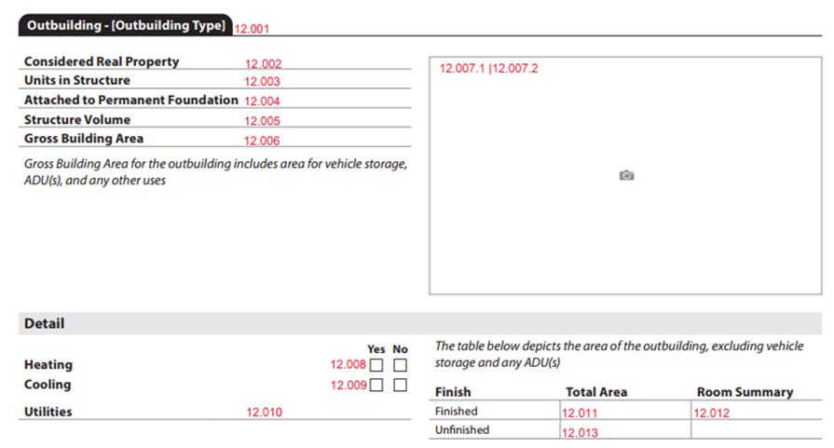Check the Heating Yes checkbox
This screenshot has width=834, height=448.
pyautogui.click(x=376, y=365)
